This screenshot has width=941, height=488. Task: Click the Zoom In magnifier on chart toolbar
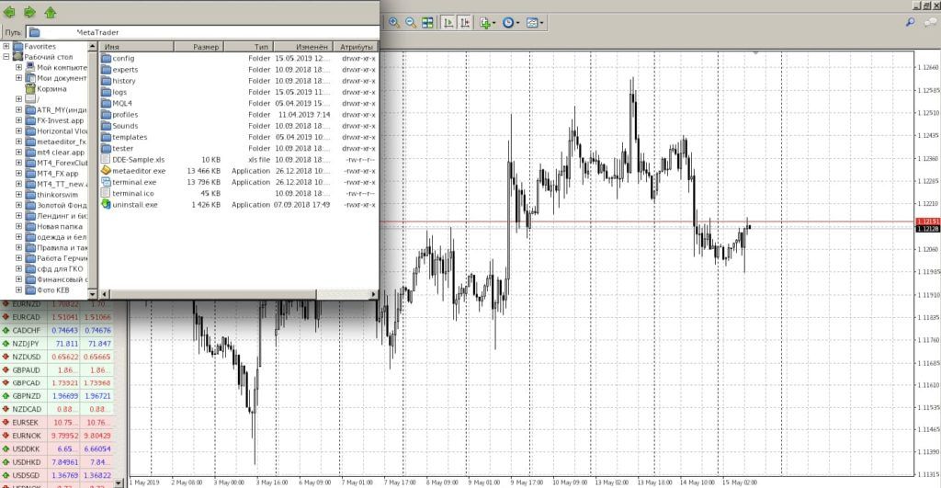[394, 22]
